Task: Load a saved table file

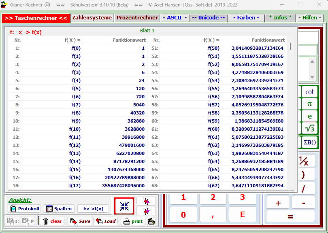Action: pos(106,221)
